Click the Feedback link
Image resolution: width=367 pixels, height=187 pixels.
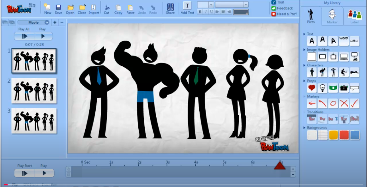(x=285, y=8)
